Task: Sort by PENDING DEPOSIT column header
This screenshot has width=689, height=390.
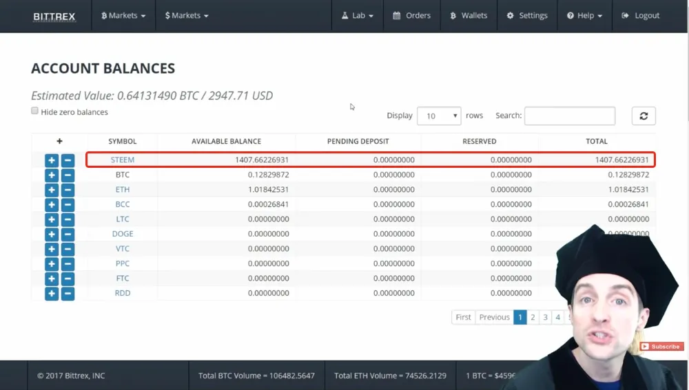Action: [358, 141]
